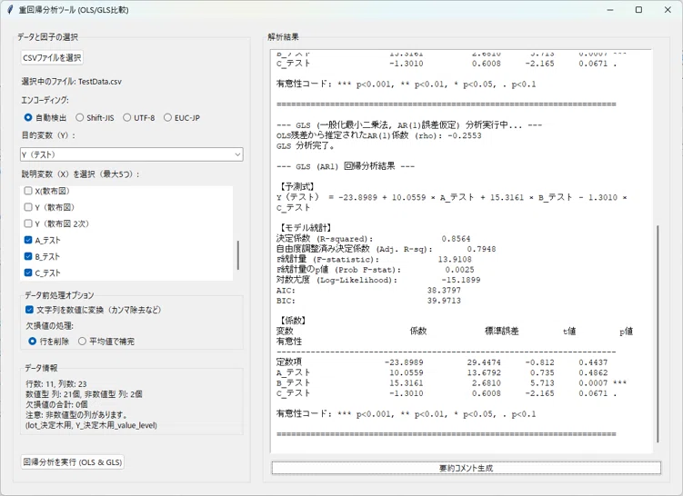Click the 【モデル統計】 heading
683x496 pixels.
306,227
